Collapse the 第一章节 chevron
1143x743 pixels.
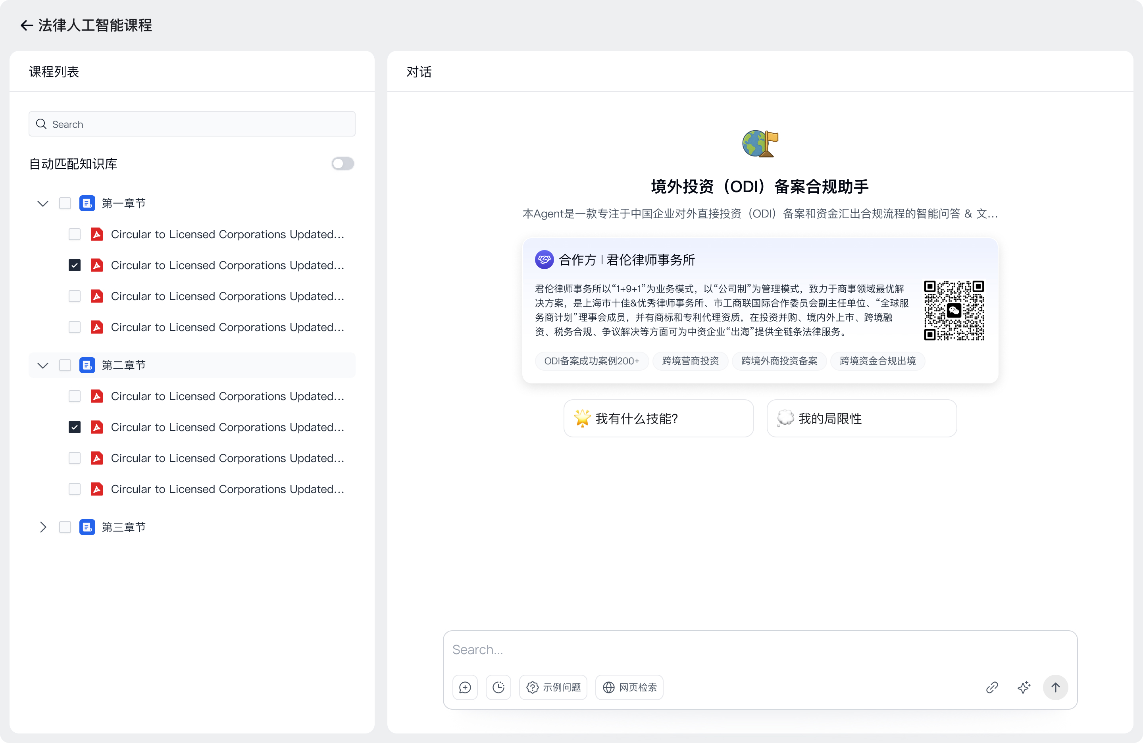pos(43,203)
